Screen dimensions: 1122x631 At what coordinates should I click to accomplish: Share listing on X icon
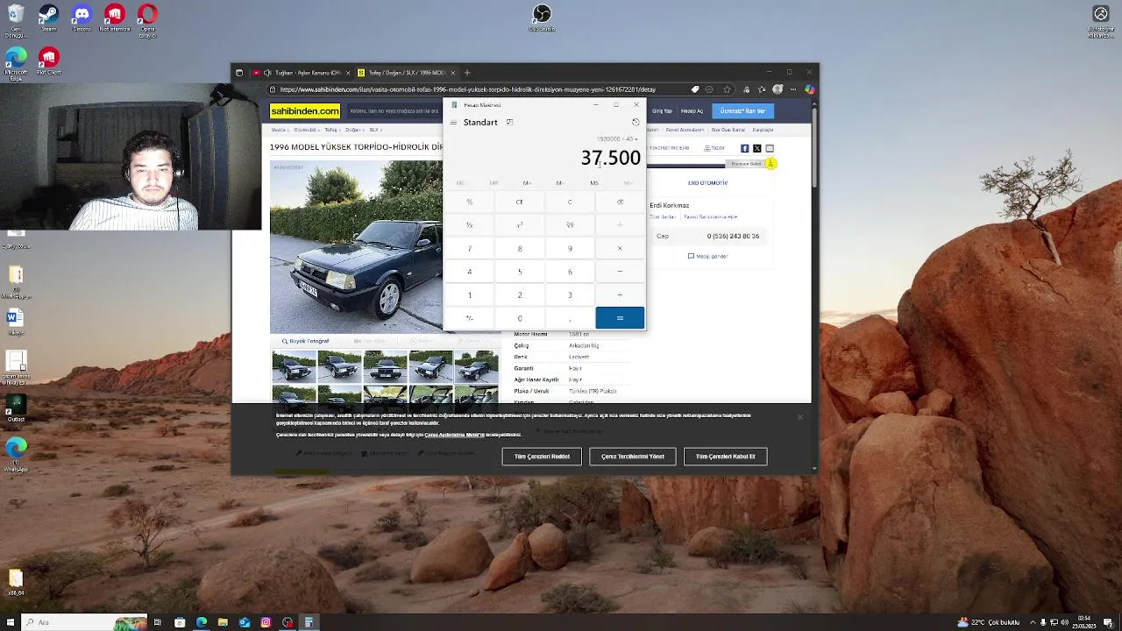pos(757,148)
